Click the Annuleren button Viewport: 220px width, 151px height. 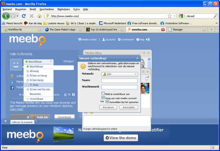tap(108, 107)
